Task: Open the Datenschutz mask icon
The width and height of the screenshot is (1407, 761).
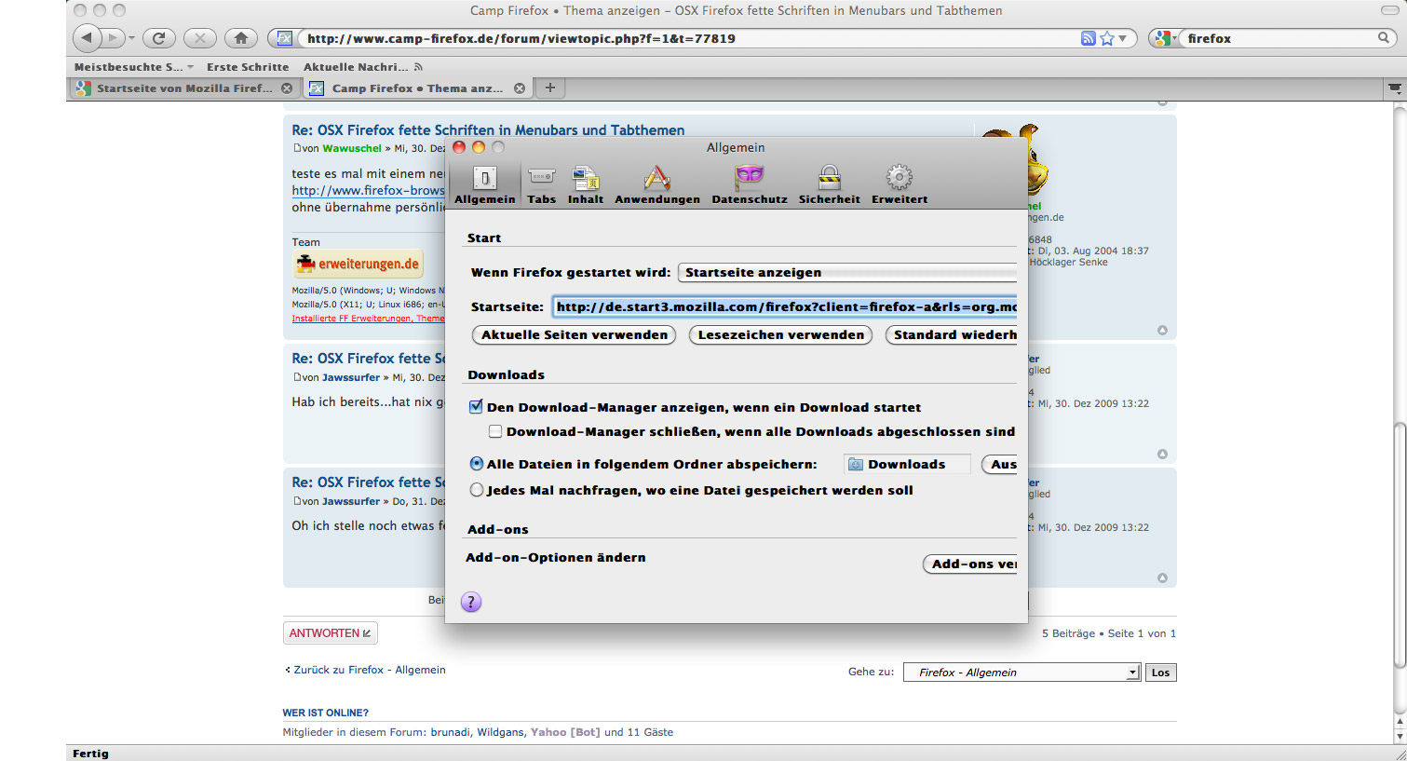Action: (x=749, y=183)
